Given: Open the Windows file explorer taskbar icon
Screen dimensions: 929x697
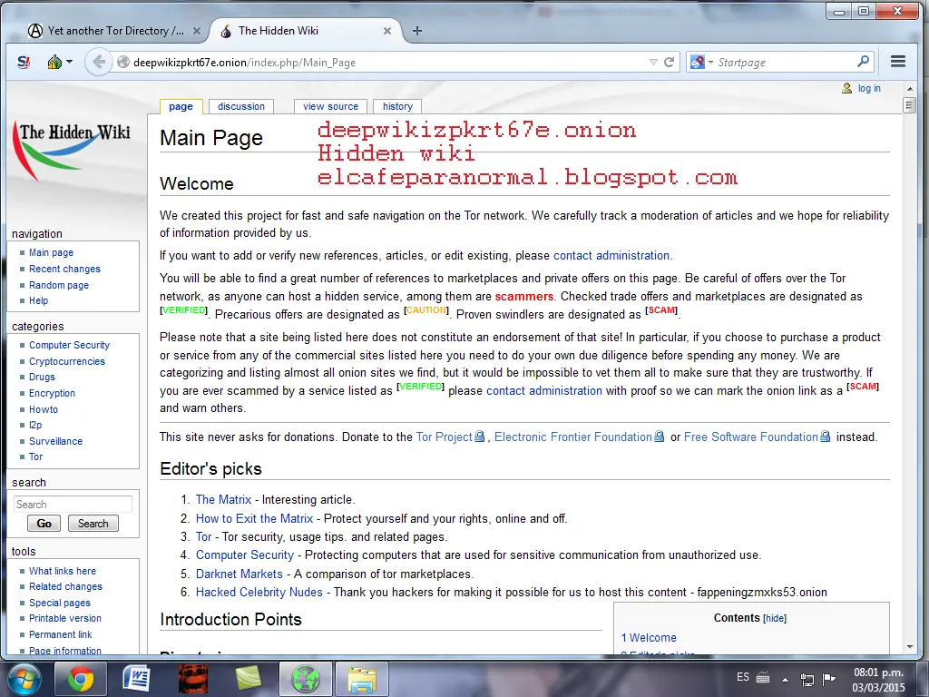Looking at the screenshot, I should [x=362, y=678].
